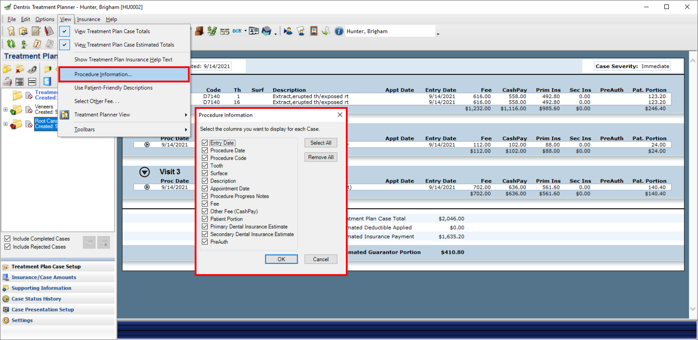Click the blue info icon beside patient name

tap(339, 31)
